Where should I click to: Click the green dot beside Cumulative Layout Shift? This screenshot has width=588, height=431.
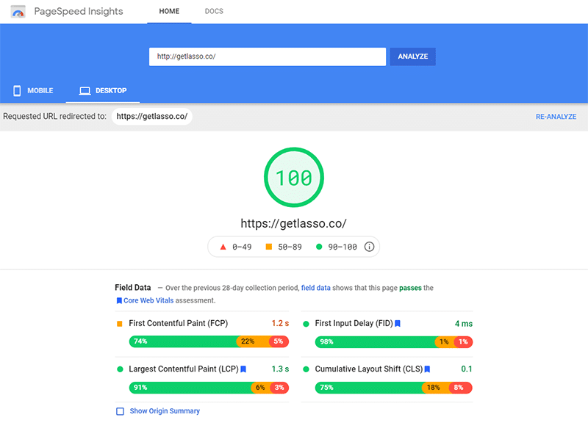(x=306, y=369)
